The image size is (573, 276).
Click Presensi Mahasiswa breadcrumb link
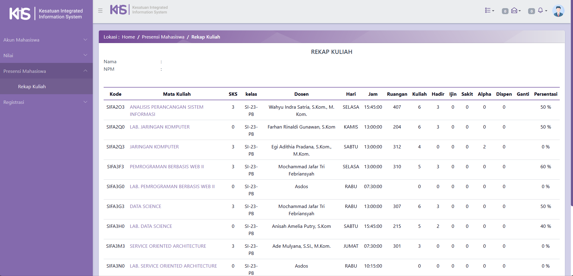(x=163, y=37)
